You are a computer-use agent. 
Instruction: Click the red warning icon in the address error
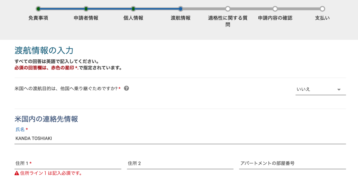click(x=17, y=173)
